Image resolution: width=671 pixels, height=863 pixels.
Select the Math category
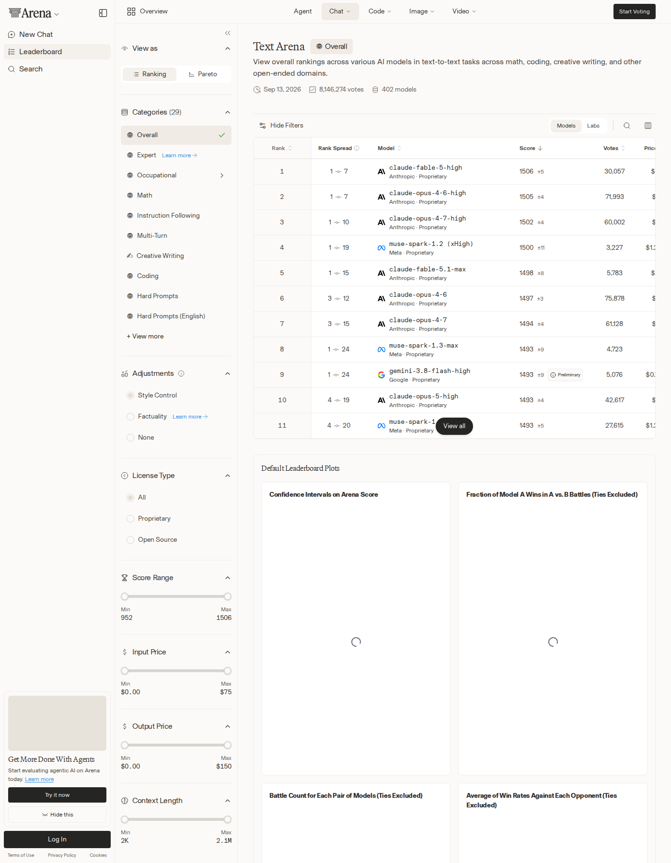click(x=176, y=196)
